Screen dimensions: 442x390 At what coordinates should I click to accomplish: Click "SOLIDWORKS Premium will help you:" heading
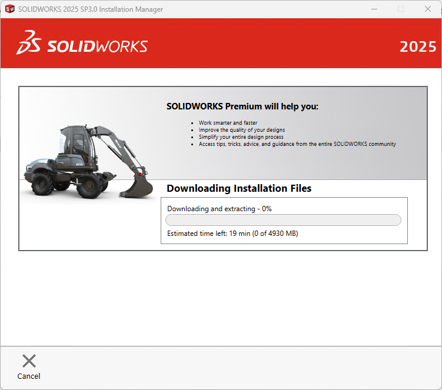[x=242, y=106]
